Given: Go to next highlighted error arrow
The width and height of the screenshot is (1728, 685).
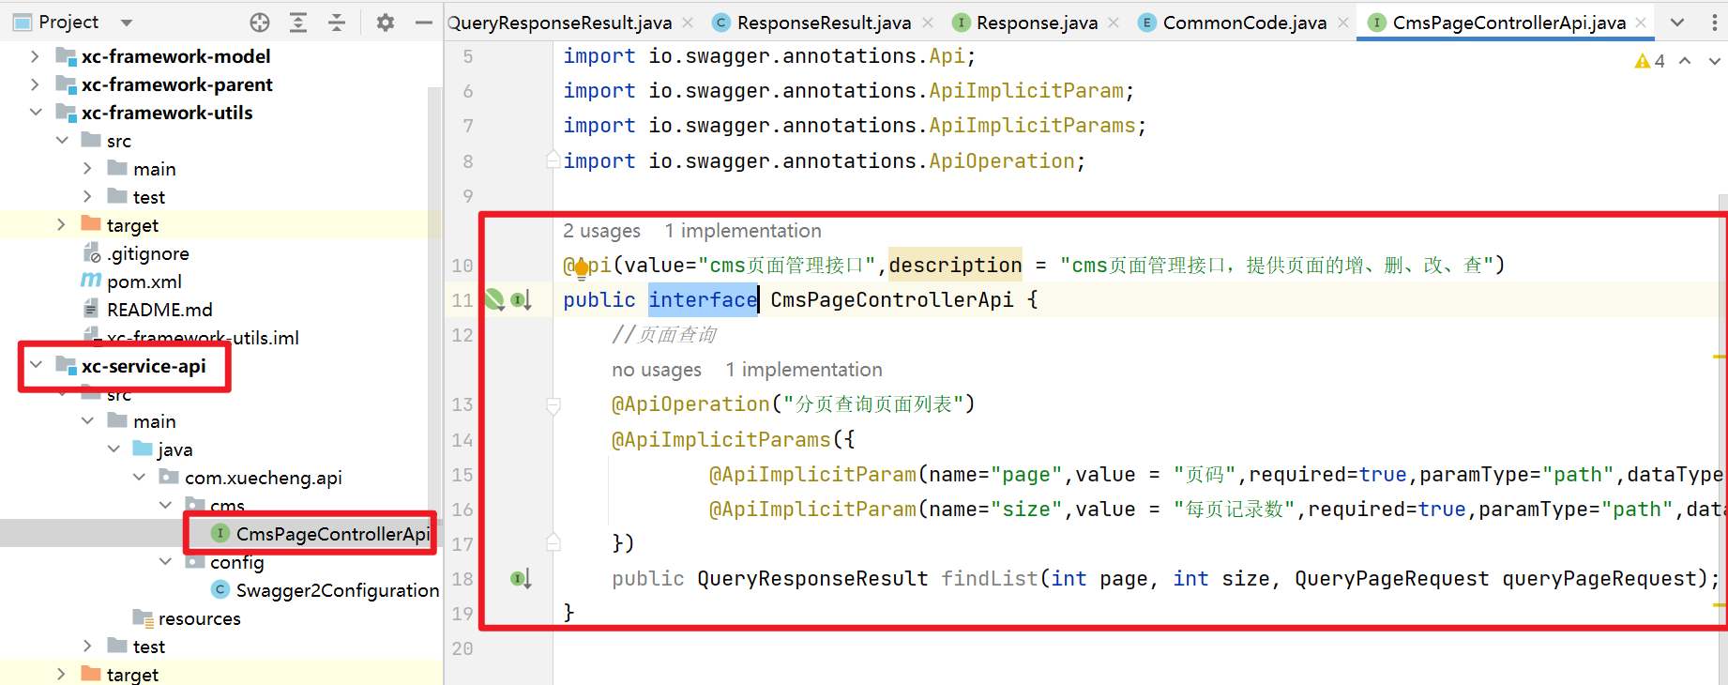Looking at the screenshot, I should pyautogui.click(x=1715, y=61).
